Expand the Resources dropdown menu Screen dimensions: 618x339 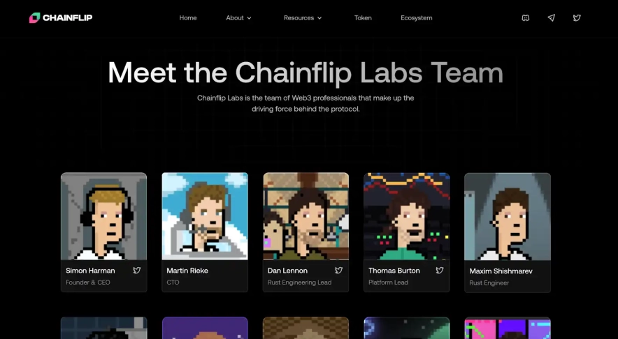(x=303, y=17)
